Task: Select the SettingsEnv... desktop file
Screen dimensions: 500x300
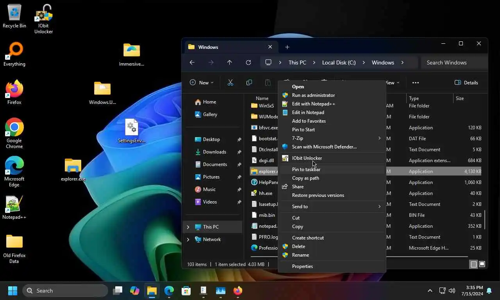Action: tap(132, 131)
